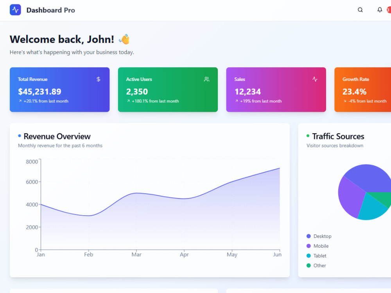Click the Feb label on x-axis

88,254
